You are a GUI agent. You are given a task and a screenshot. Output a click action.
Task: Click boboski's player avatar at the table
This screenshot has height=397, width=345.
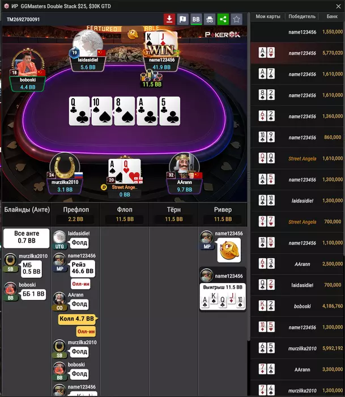(x=28, y=62)
